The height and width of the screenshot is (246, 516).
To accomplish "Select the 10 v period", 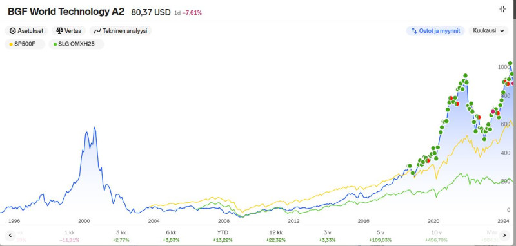I will coord(436,236).
